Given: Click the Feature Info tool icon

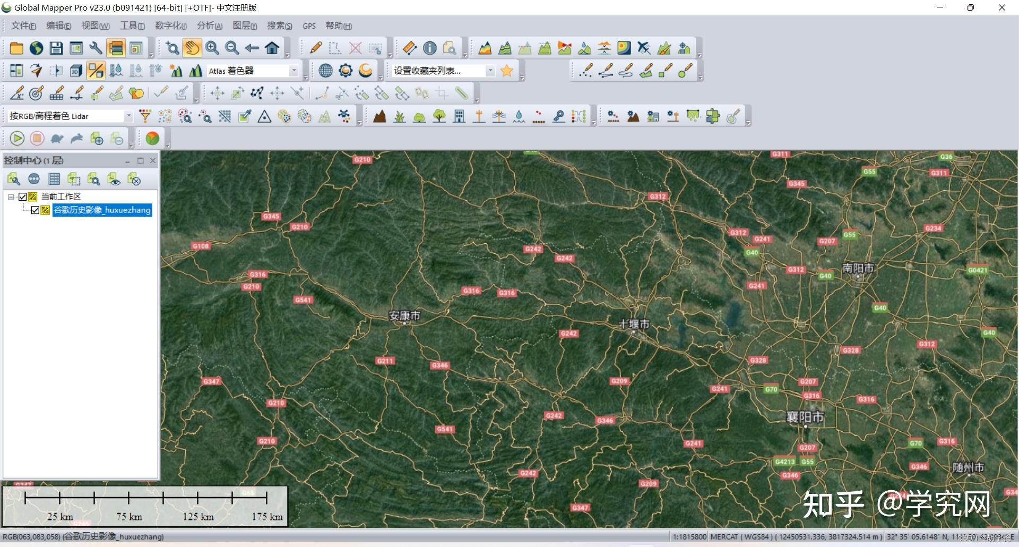Looking at the screenshot, I should pos(430,48).
